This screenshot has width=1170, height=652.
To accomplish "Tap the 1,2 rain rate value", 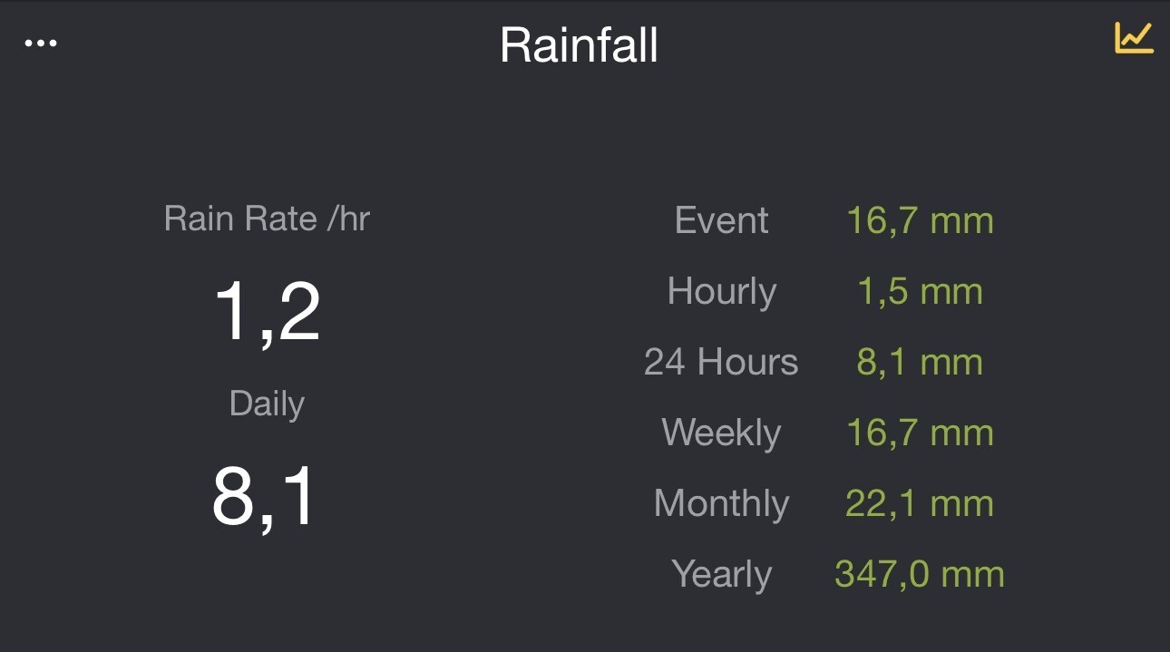I will pyautogui.click(x=267, y=312).
